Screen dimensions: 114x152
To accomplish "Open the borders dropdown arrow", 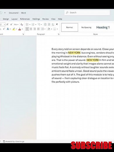I will pos(57,29).
